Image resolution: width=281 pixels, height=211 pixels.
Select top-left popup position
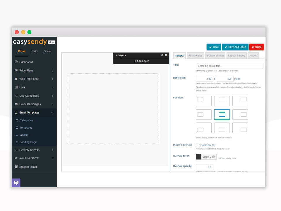tap(204, 101)
